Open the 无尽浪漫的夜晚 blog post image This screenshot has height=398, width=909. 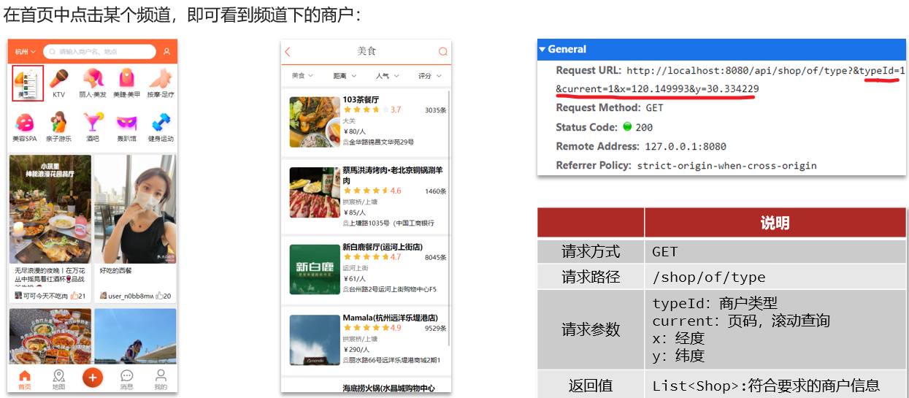point(50,209)
